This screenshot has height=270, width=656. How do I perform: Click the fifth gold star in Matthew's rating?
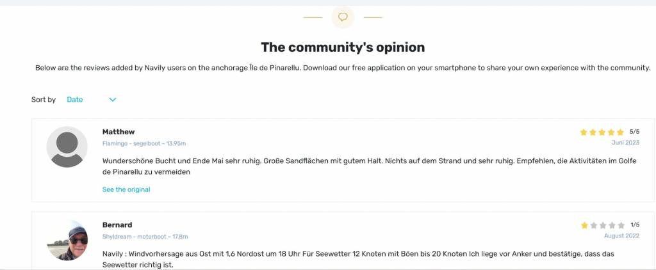pos(620,132)
